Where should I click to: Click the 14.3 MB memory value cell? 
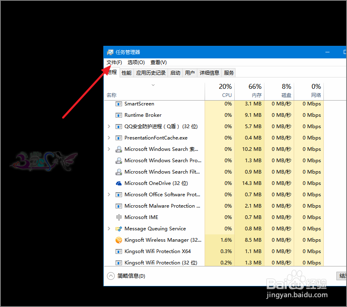click(x=249, y=183)
